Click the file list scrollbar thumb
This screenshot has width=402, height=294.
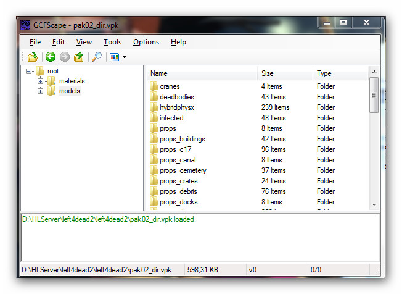(374, 95)
